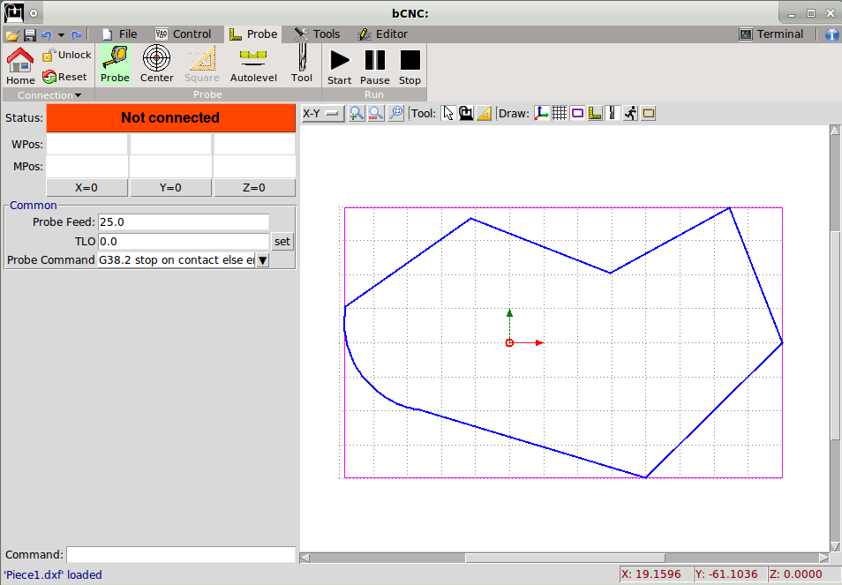Image resolution: width=842 pixels, height=585 pixels.
Task: Click the blue info icon
Action: 831,35
